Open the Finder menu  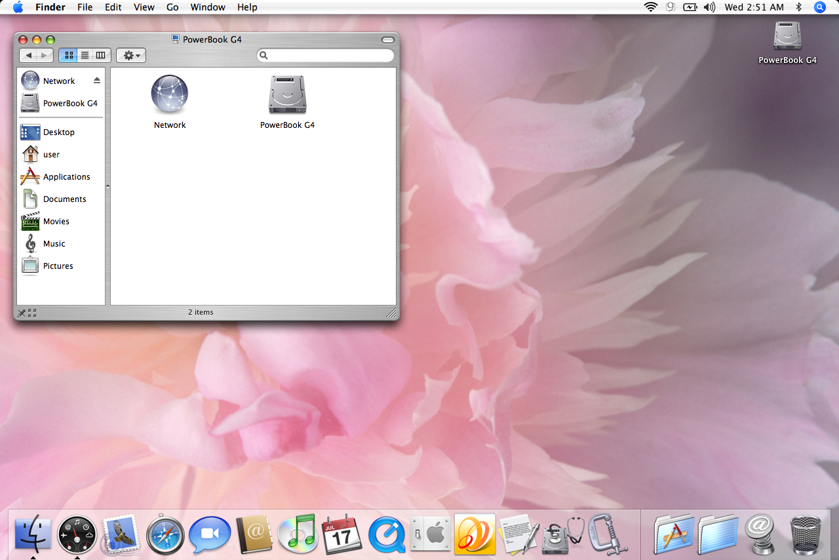(50, 7)
